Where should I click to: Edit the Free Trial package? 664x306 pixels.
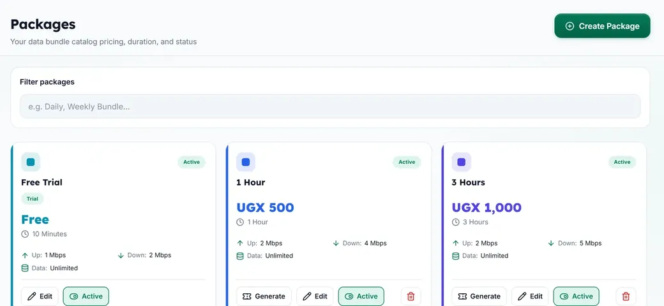coord(40,296)
